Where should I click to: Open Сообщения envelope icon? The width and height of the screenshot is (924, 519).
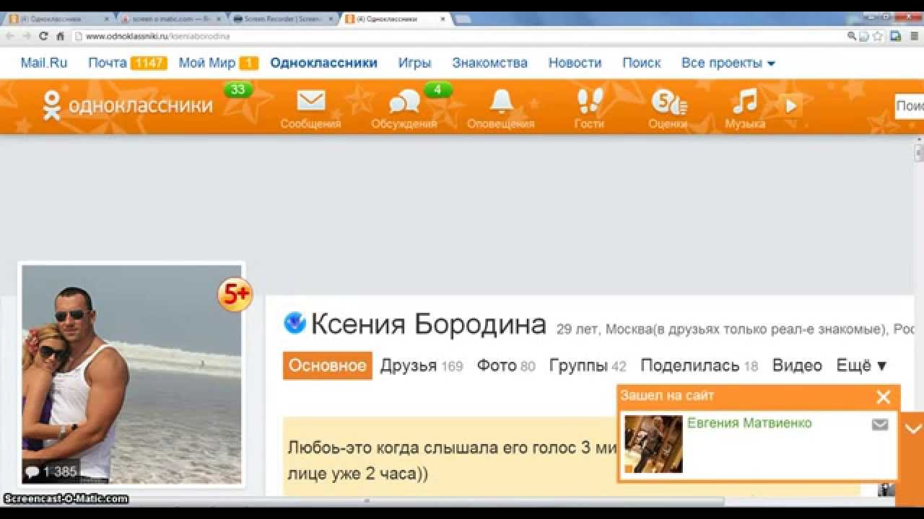[311, 101]
